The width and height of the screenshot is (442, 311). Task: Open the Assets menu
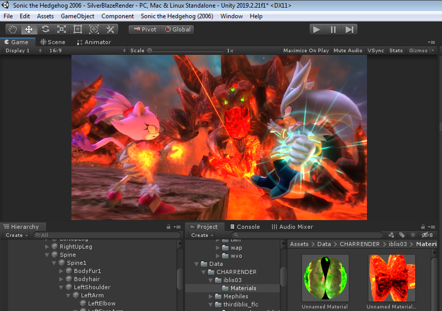(x=45, y=16)
